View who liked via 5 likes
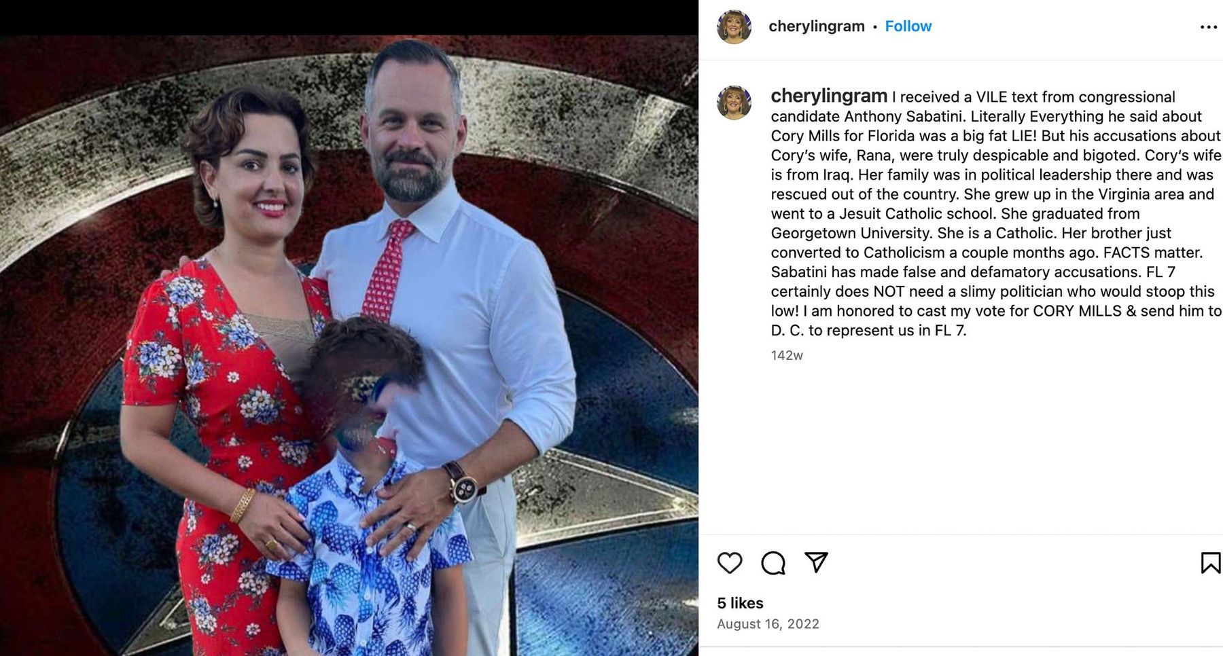Viewport: 1223px width, 656px height. (740, 603)
